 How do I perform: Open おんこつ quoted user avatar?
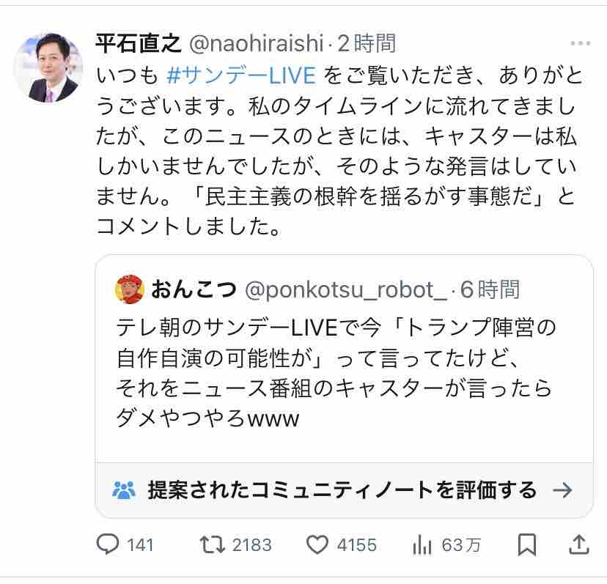(x=129, y=289)
